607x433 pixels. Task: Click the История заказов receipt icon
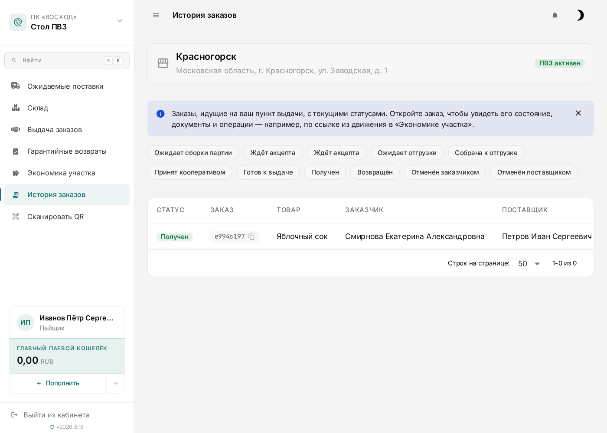click(x=16, y=195)
